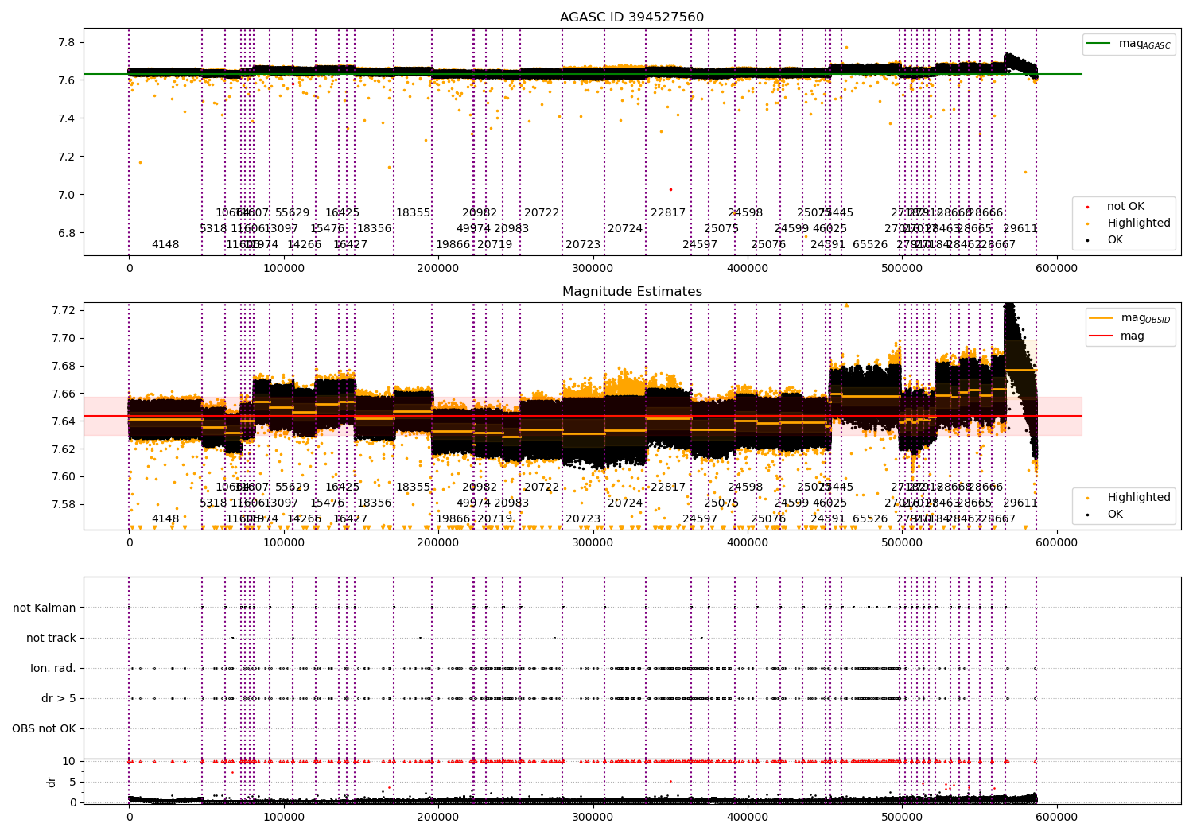Click the 'dr' y-axis label
Image resolution: width=1193 pixels, height=835 pixels.
52,782
